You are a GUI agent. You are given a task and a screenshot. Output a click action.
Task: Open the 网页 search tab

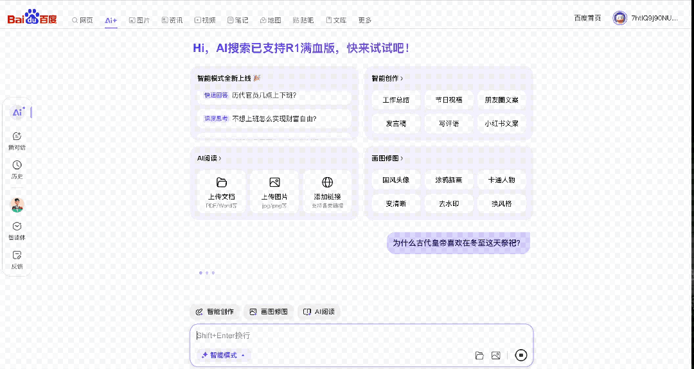pos(83,20)
